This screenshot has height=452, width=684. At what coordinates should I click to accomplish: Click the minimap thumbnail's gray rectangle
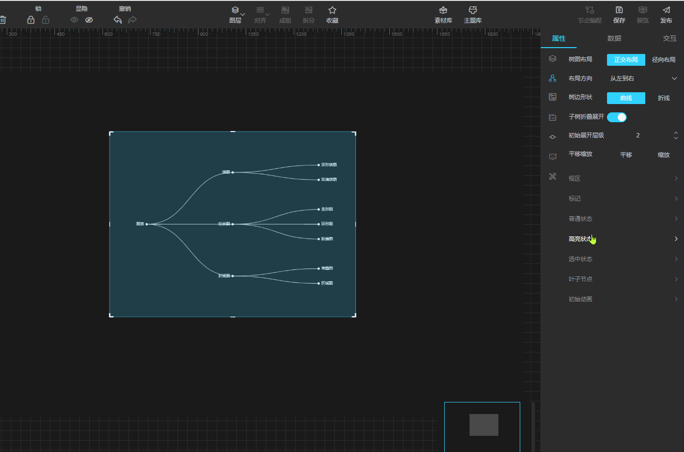[484, 425]
